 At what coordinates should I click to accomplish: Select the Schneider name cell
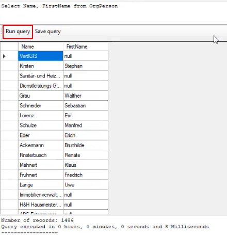(41, 105)
